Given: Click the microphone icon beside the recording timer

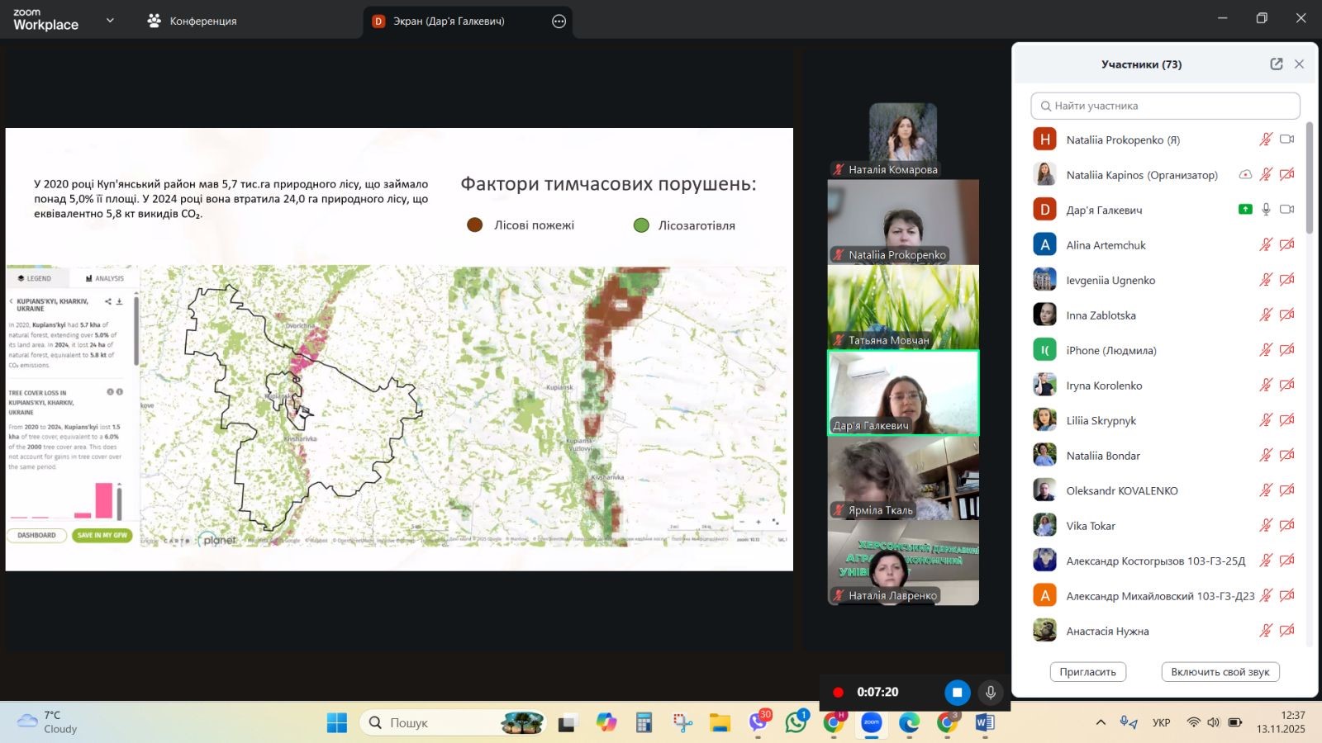Looking at the screenshot, I should [x=990, y=693].
